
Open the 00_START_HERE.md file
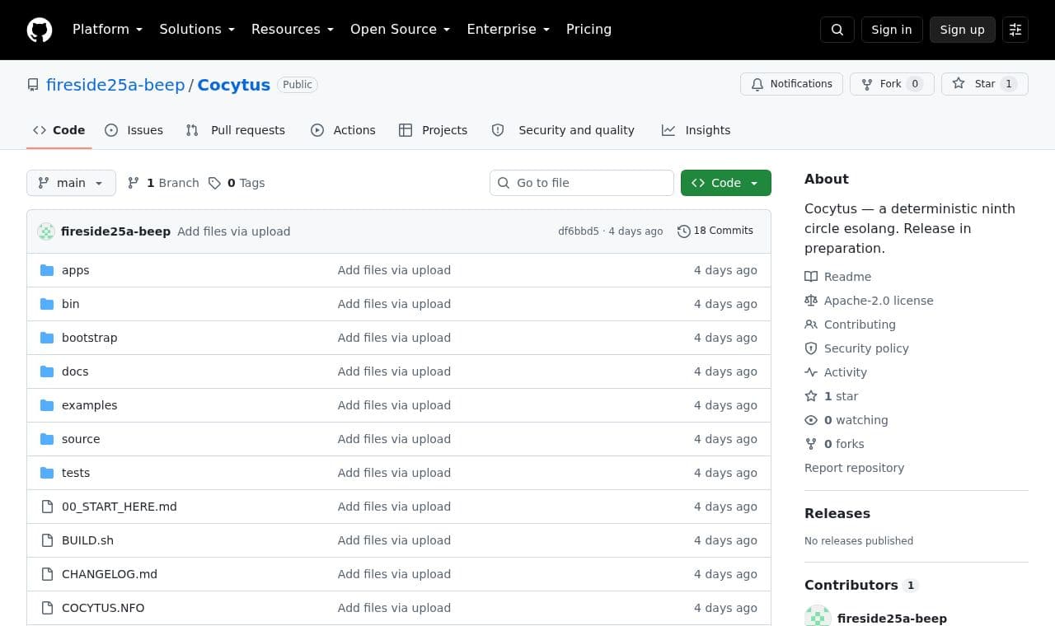[120, 507]
